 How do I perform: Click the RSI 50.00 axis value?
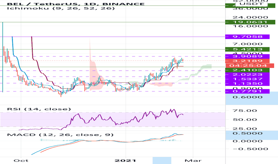point(245,120)
